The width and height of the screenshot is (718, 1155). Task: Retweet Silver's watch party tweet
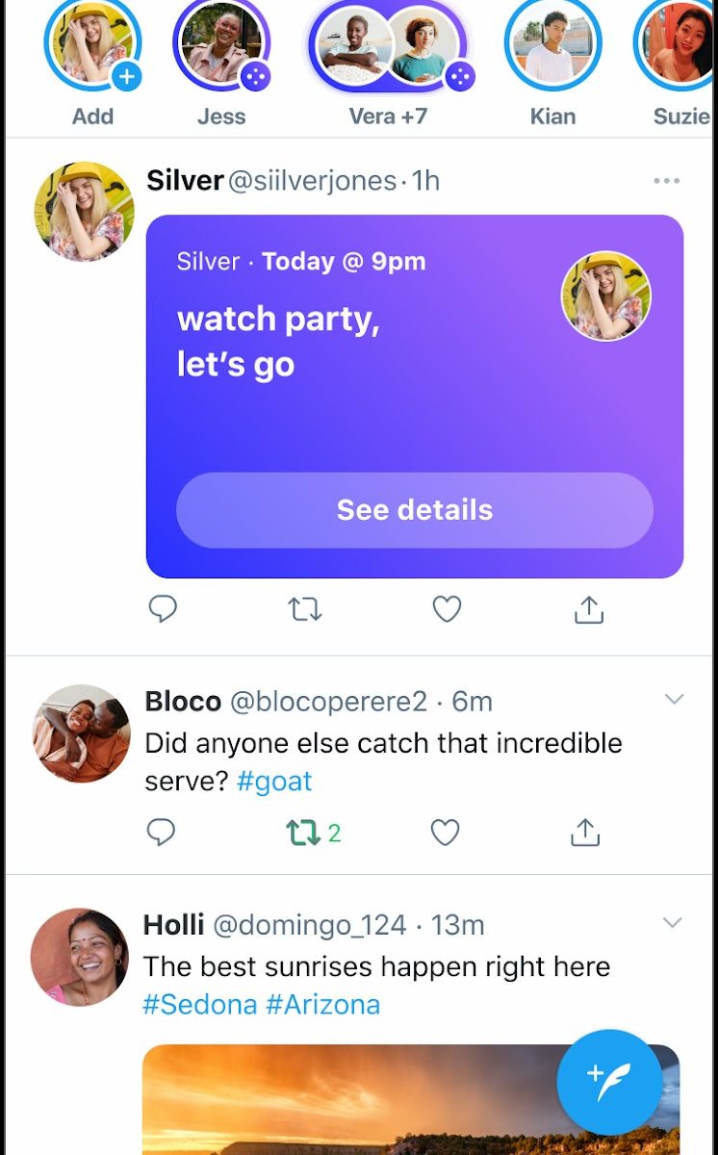(x=305, y=609)
